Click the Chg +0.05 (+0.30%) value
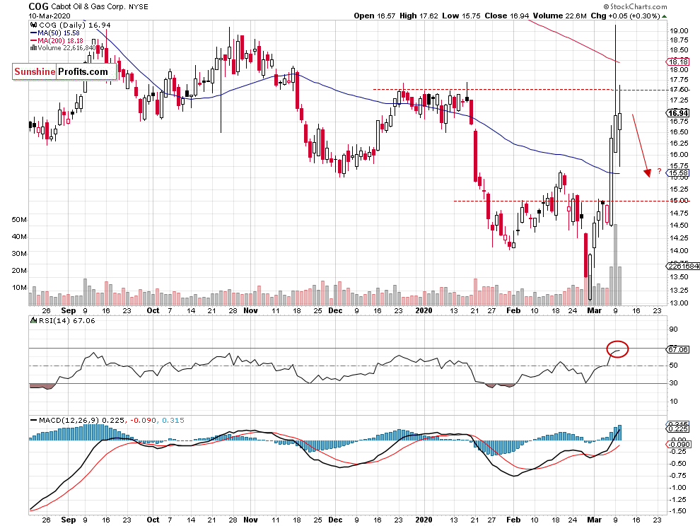The image size is (700, 526). (625, 16)
